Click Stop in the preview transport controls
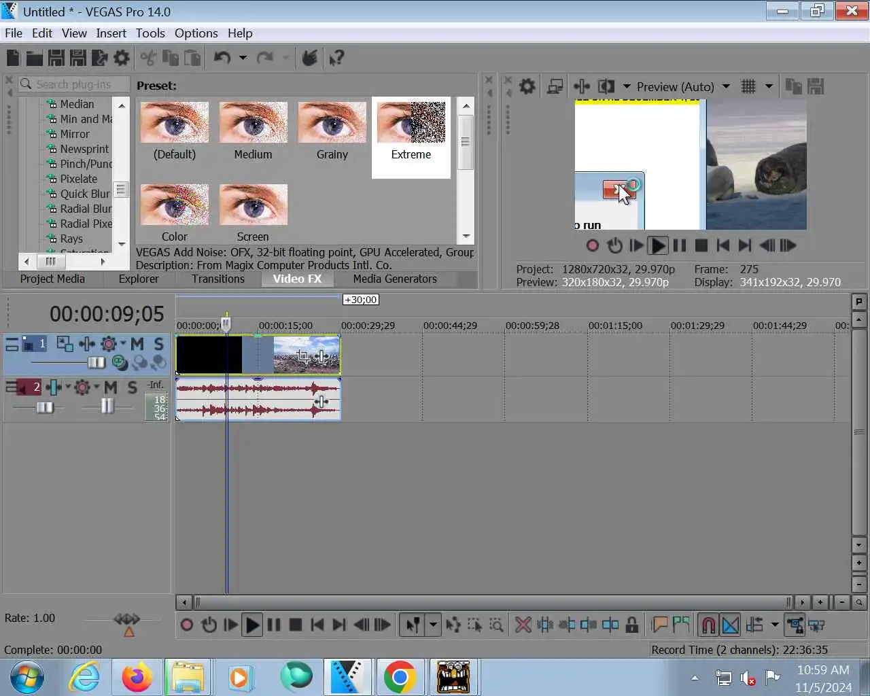870x696 pixels. click(x=701, y=245)
